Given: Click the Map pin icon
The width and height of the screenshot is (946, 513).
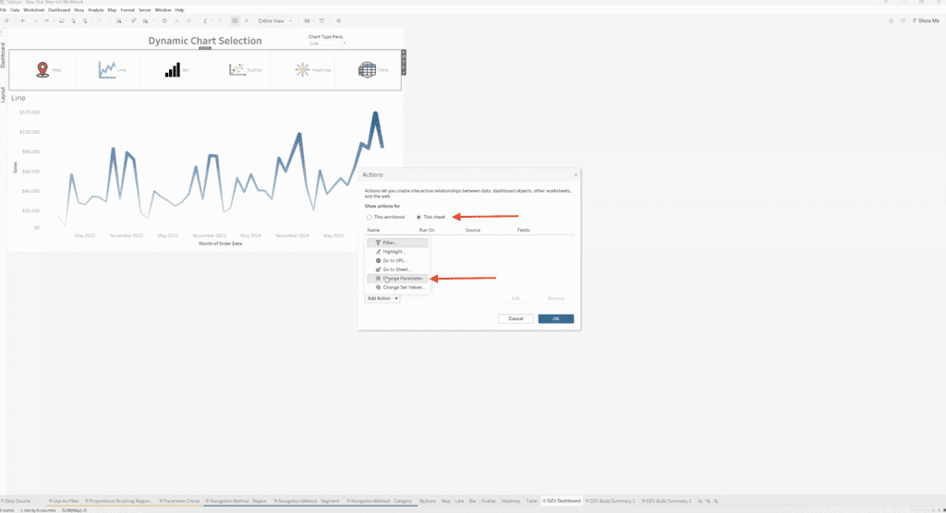Looking at the screenshot, I should [42, 70].
